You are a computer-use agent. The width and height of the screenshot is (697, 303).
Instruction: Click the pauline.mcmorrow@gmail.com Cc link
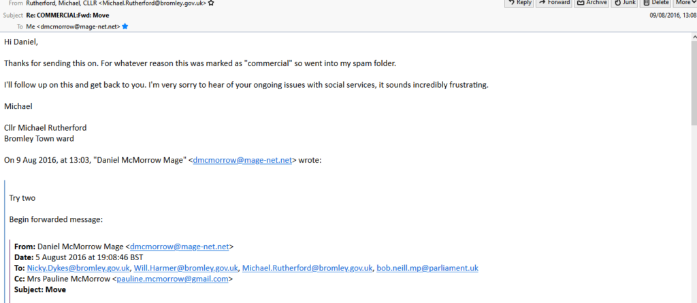point(172,279)
